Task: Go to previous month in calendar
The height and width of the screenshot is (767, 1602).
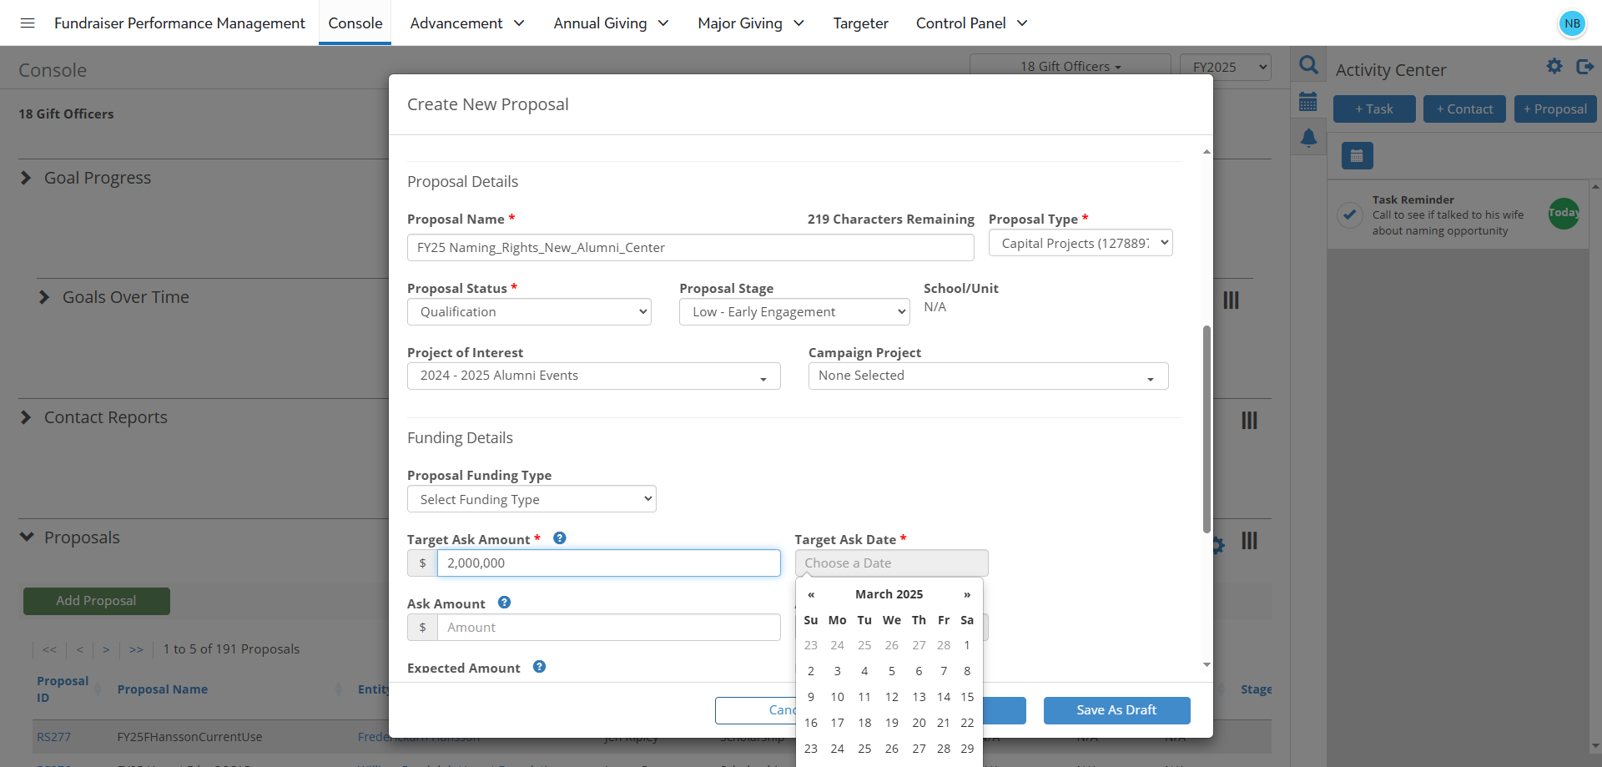Action: 811,594
